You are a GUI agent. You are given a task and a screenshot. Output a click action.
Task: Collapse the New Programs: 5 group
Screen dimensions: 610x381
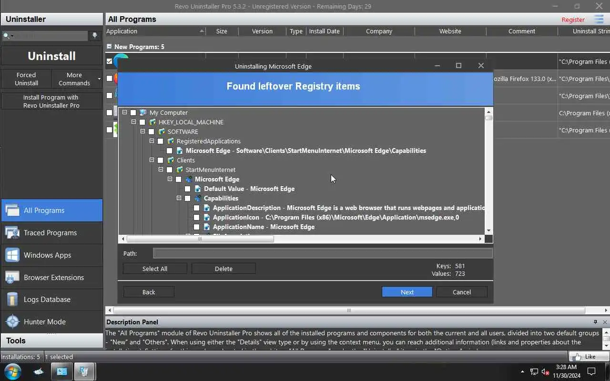109,47
